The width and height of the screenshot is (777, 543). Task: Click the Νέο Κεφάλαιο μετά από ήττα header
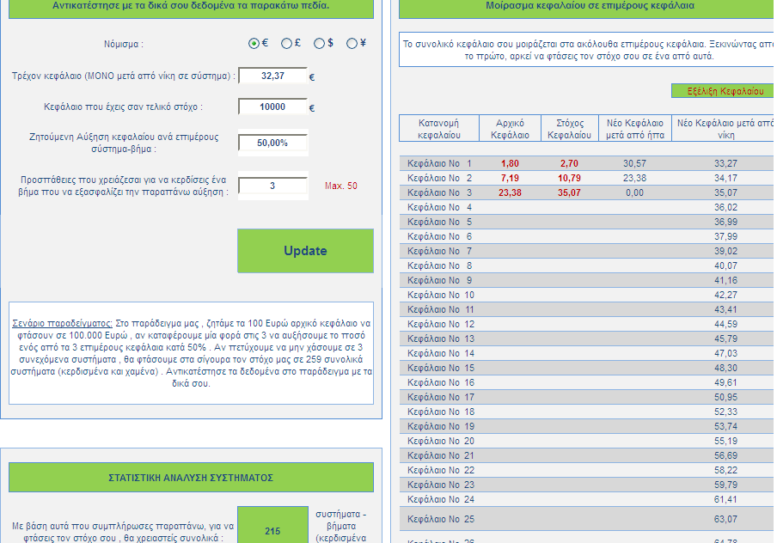pos(635,129)
